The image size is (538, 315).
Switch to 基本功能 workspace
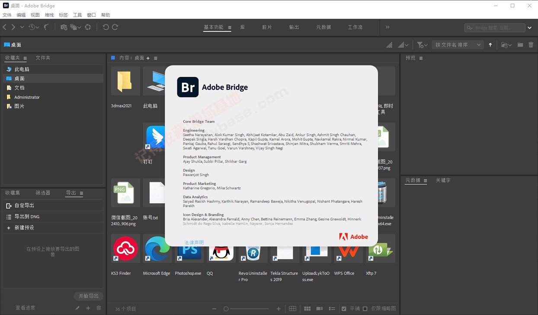[x=214, y=27]
